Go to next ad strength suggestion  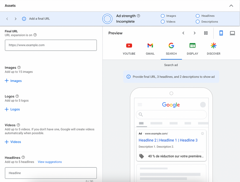(15, 19)
